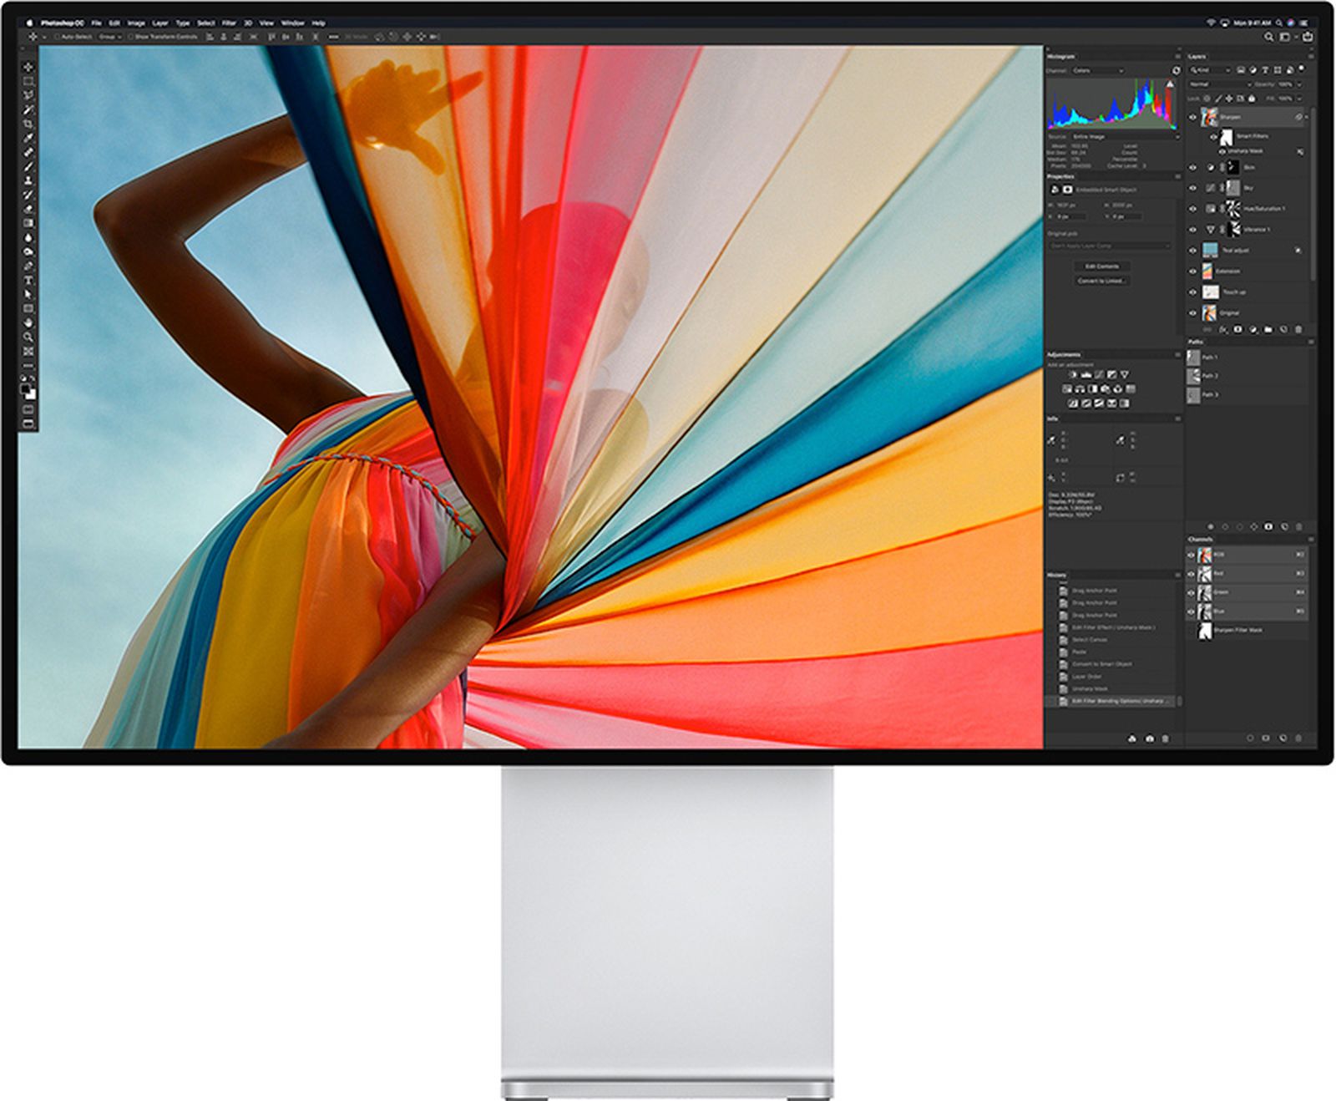Click the delete layer trash icon

pos(1297,329)
